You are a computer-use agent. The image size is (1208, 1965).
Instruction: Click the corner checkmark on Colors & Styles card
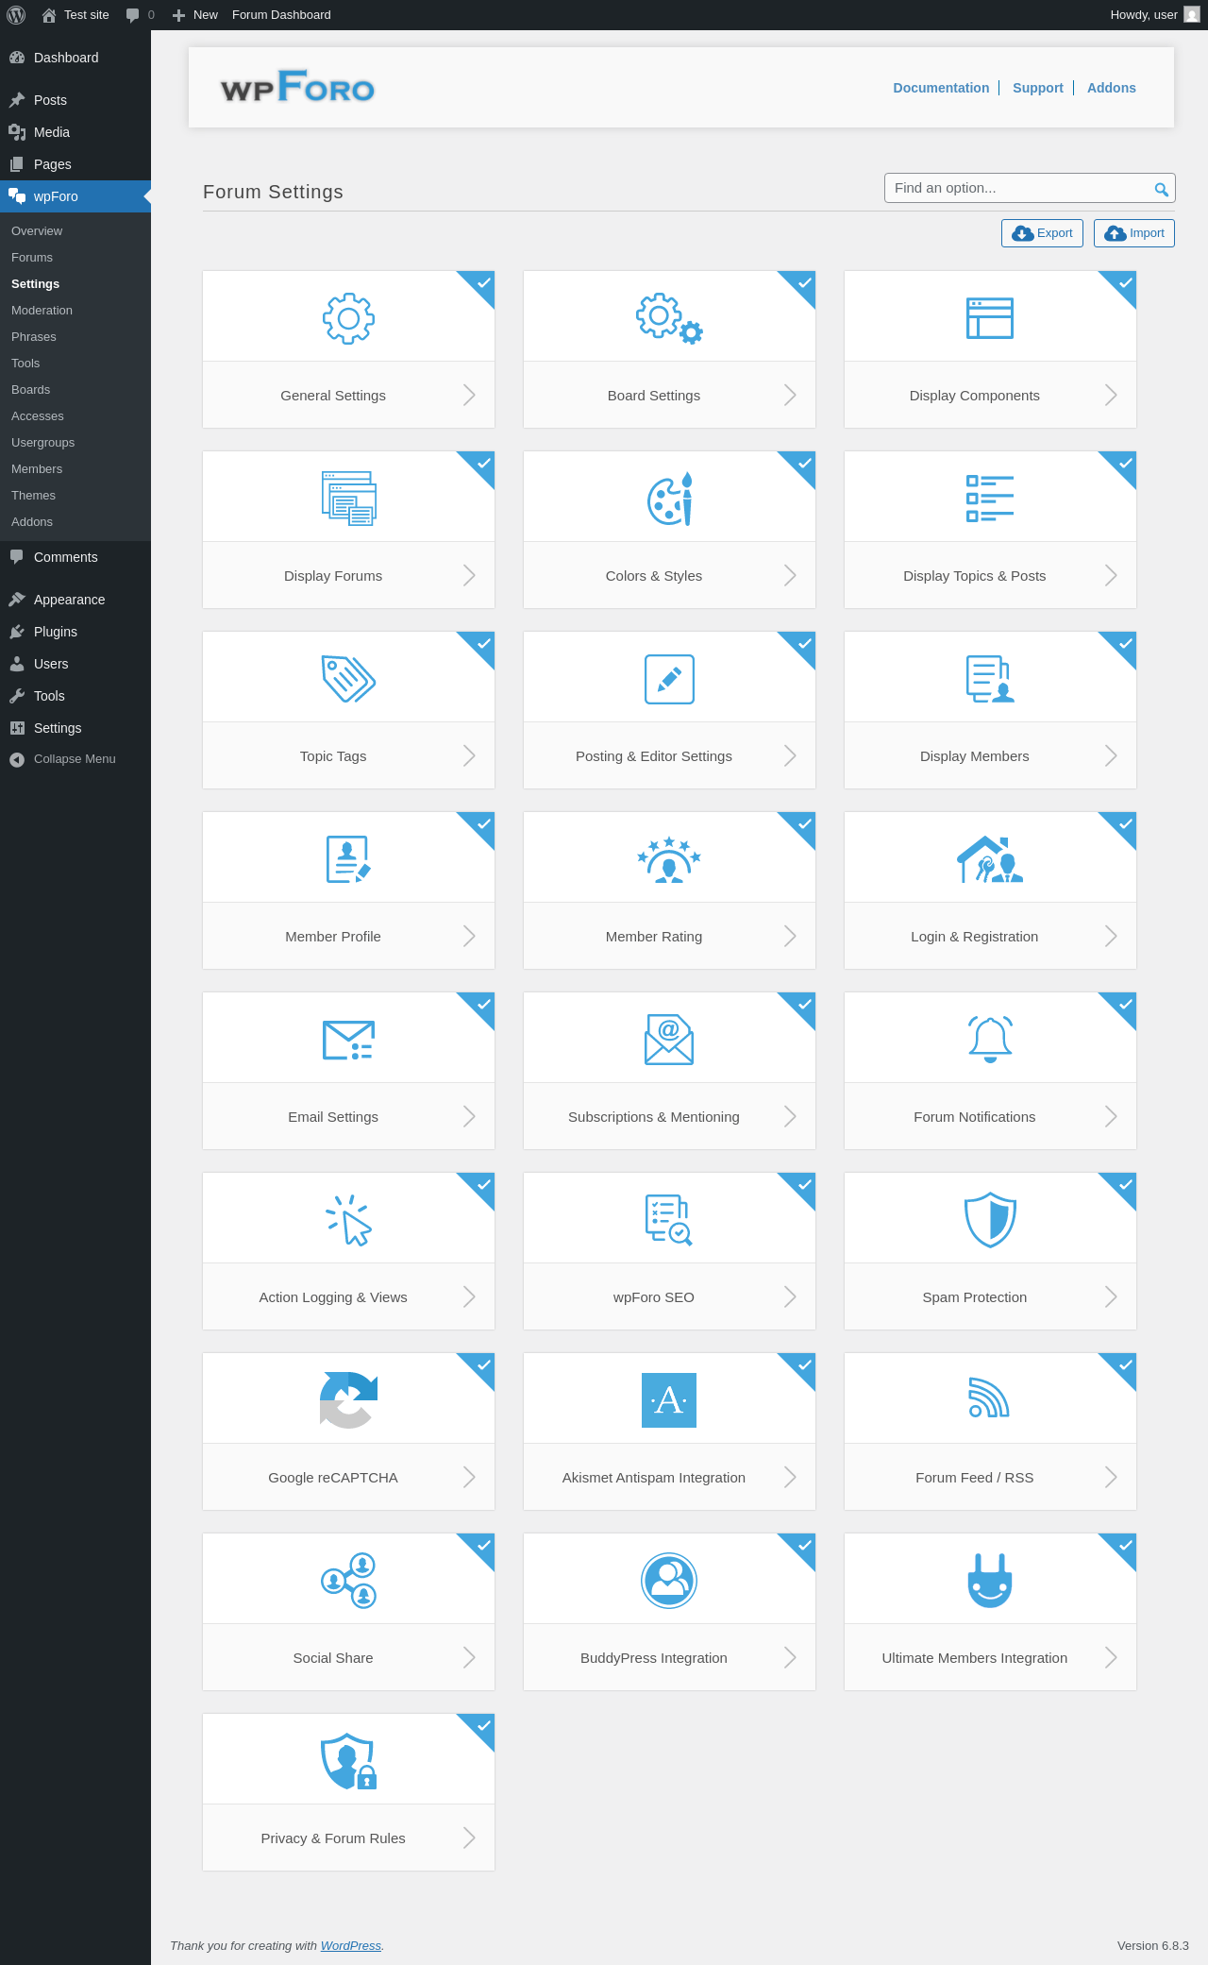point(804,463)
